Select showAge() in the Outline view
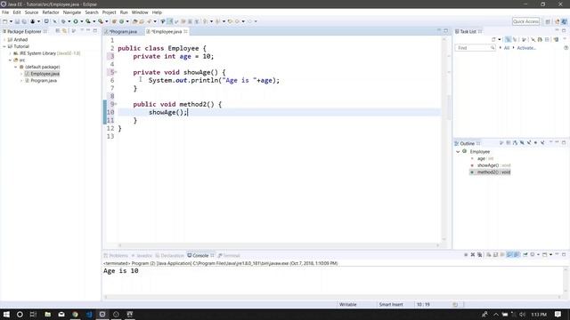 point(491,165)
